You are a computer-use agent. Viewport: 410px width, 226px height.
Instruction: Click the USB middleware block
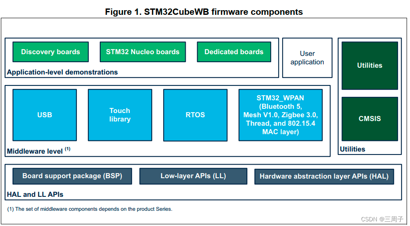[45, 115]
